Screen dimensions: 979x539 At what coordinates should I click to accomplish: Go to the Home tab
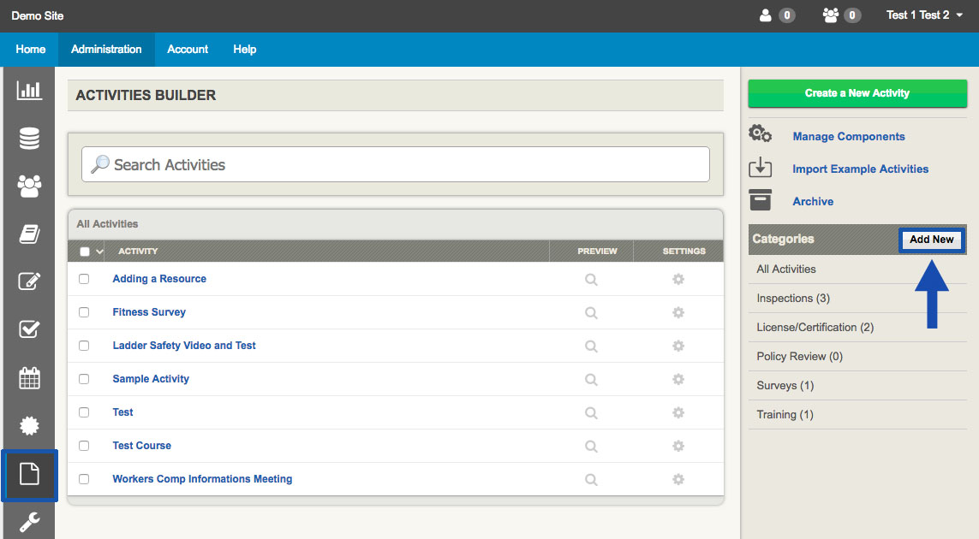(x=30, y=50)
